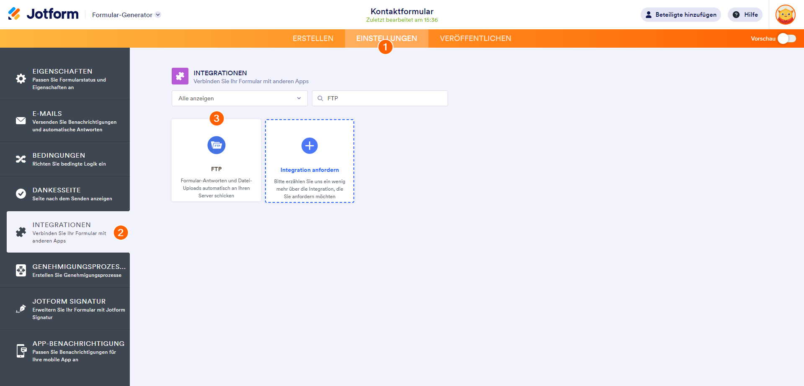
Task: Click the Jotform Signatur pen icon
Action: click(x=21, y=309)
